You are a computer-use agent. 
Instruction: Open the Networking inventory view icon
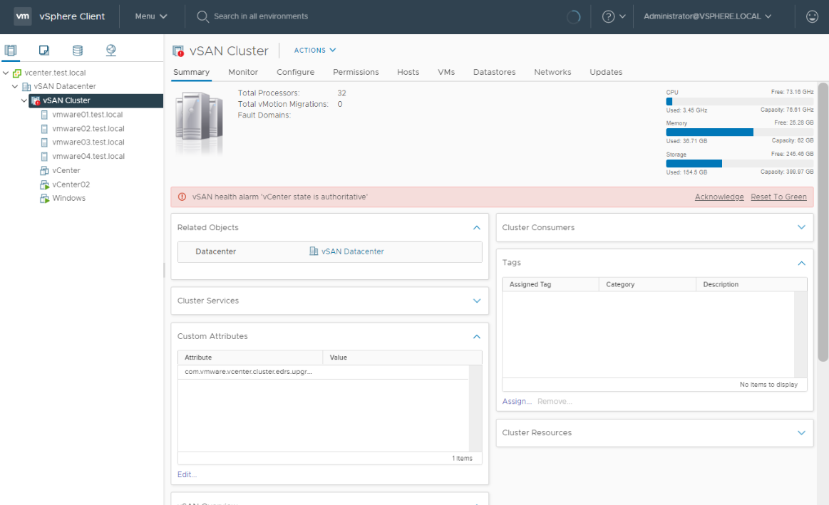(110, 50)
